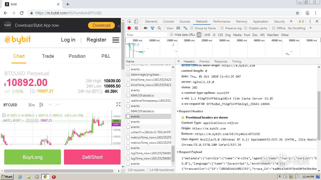Stop recording network log
The image size is (321, 180).
(129, 28)
